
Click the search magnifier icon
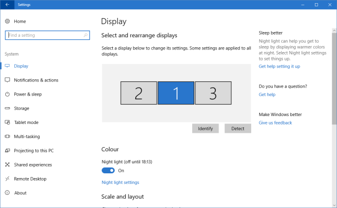85,35
